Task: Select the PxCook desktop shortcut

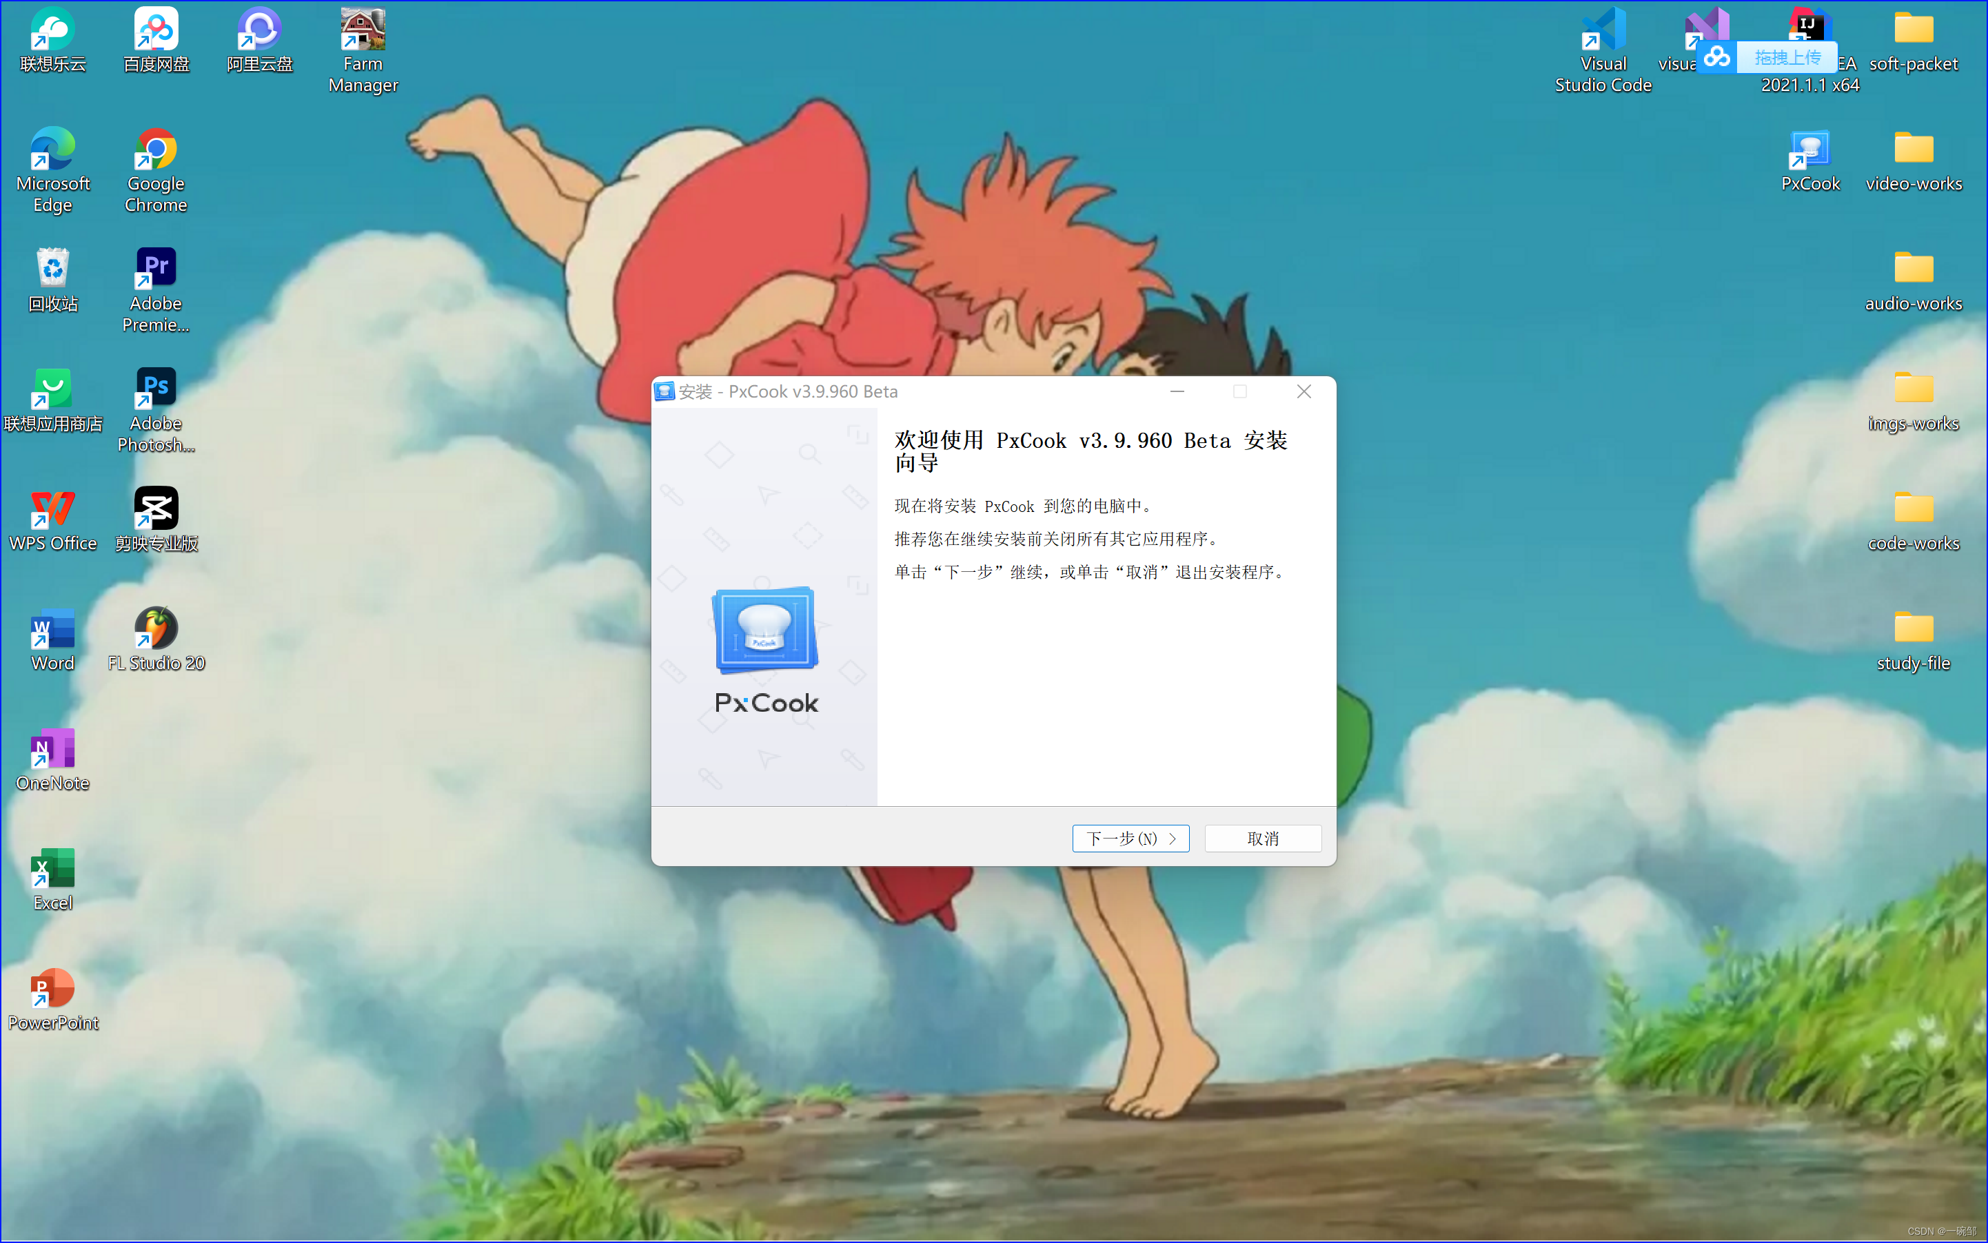Action: [1810, 161]
